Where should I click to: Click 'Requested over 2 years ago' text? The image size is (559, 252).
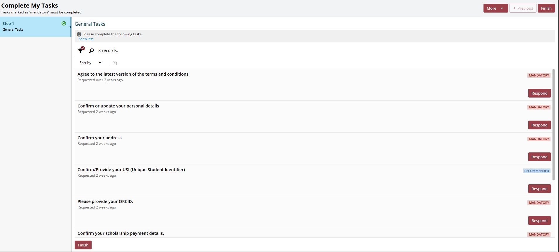[100, 80]
